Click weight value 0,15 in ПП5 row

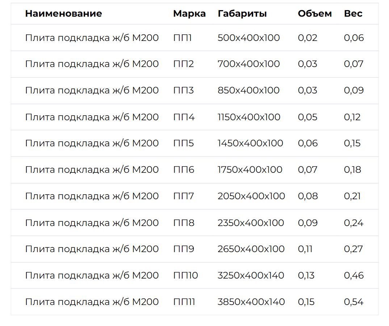352,143
